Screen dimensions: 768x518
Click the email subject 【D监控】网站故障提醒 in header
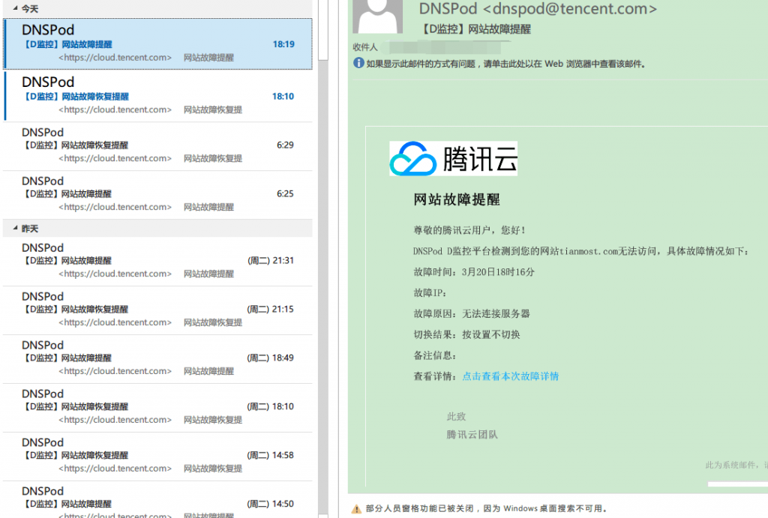(475, 29)
